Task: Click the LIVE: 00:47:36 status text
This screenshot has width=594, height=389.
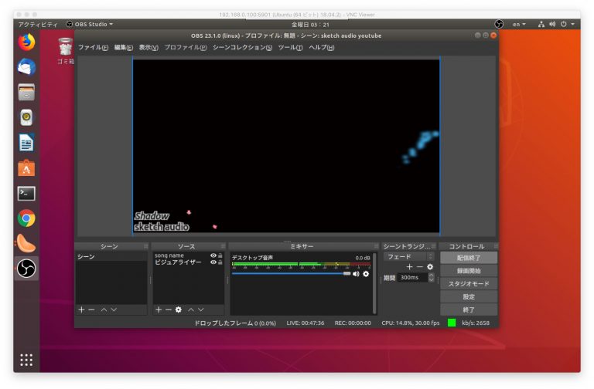Action: pos(306,323)
